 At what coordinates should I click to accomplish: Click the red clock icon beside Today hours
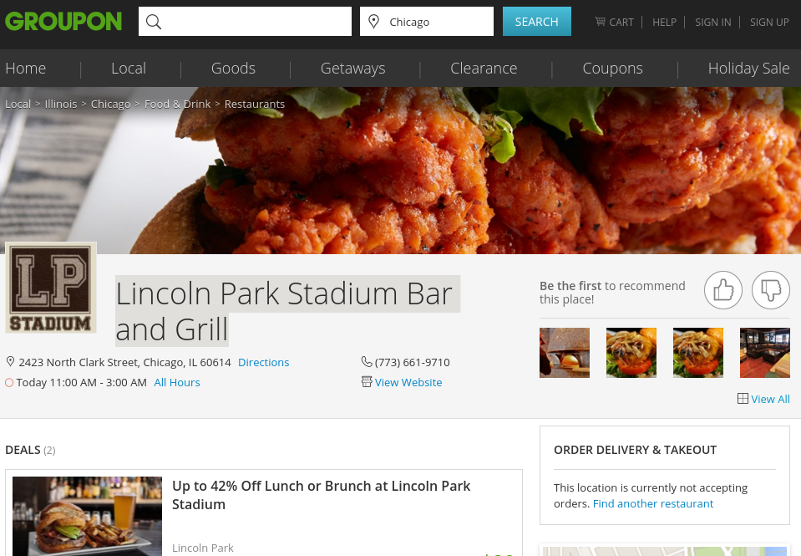[x=9, y=382]
